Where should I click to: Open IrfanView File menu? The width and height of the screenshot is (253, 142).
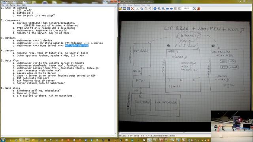[120, 5]
